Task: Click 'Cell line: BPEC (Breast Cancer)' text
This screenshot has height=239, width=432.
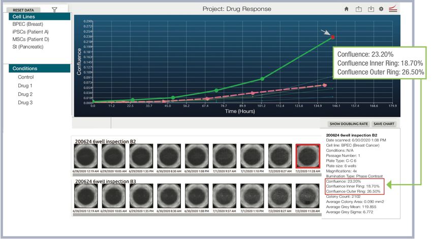Action: (x=353, y=145)
